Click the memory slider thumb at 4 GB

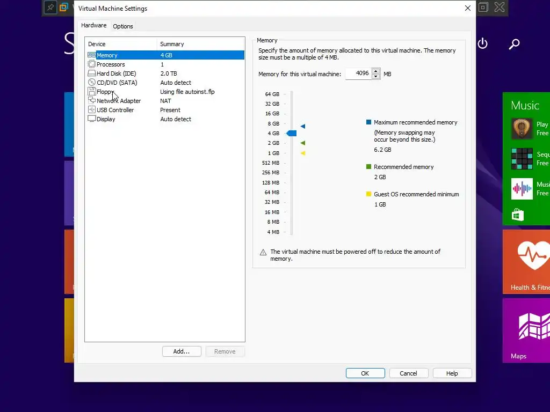pos(292,133)
